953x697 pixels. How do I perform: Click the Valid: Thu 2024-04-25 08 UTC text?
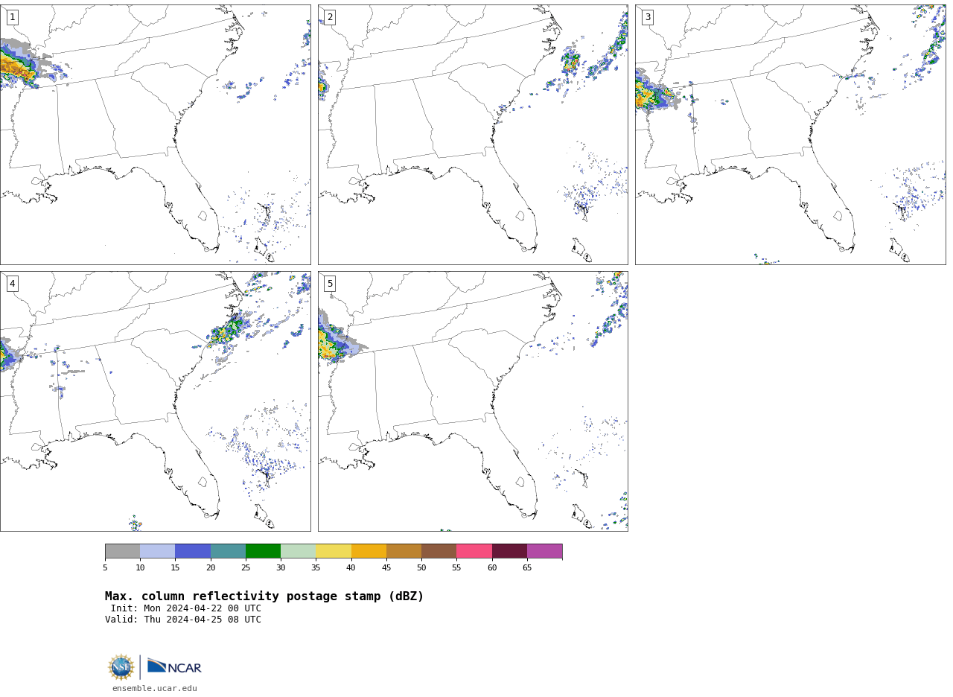[x=183, y=620]
